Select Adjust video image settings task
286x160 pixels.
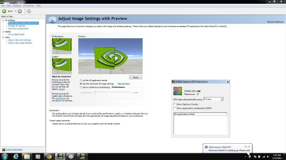(20, 43)
